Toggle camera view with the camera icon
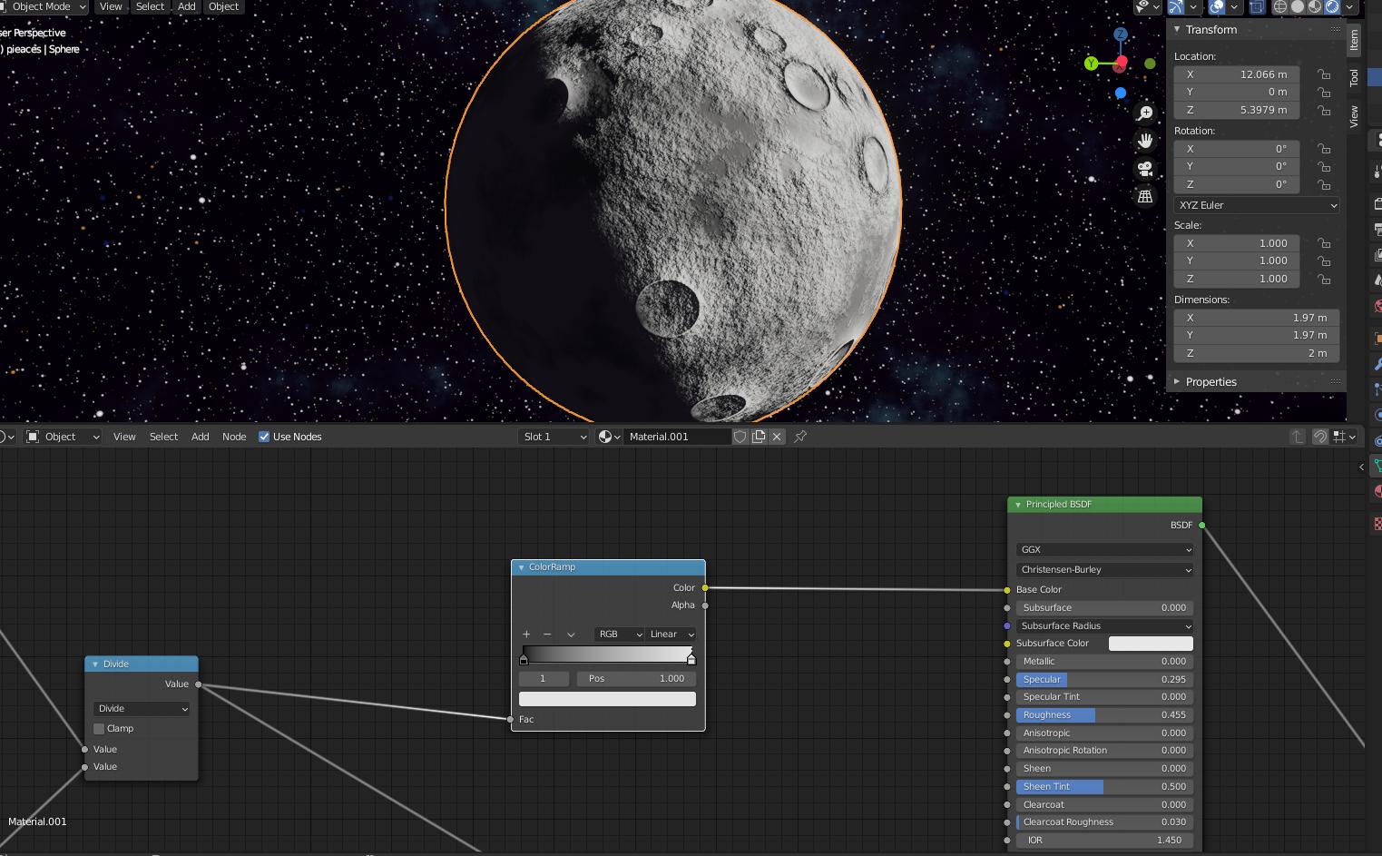 [x=1145, y=169]
